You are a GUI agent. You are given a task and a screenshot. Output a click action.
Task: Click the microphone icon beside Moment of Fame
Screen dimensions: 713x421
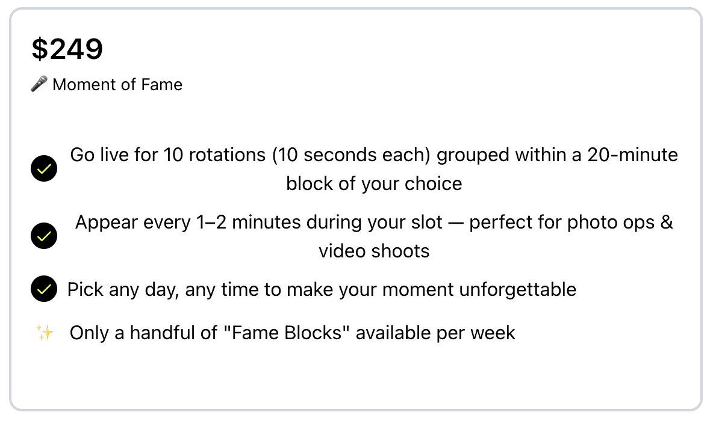click(40, 85)
